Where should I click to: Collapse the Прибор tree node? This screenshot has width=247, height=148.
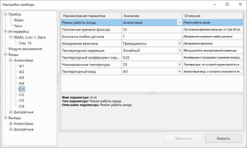(x=6, y=14)
